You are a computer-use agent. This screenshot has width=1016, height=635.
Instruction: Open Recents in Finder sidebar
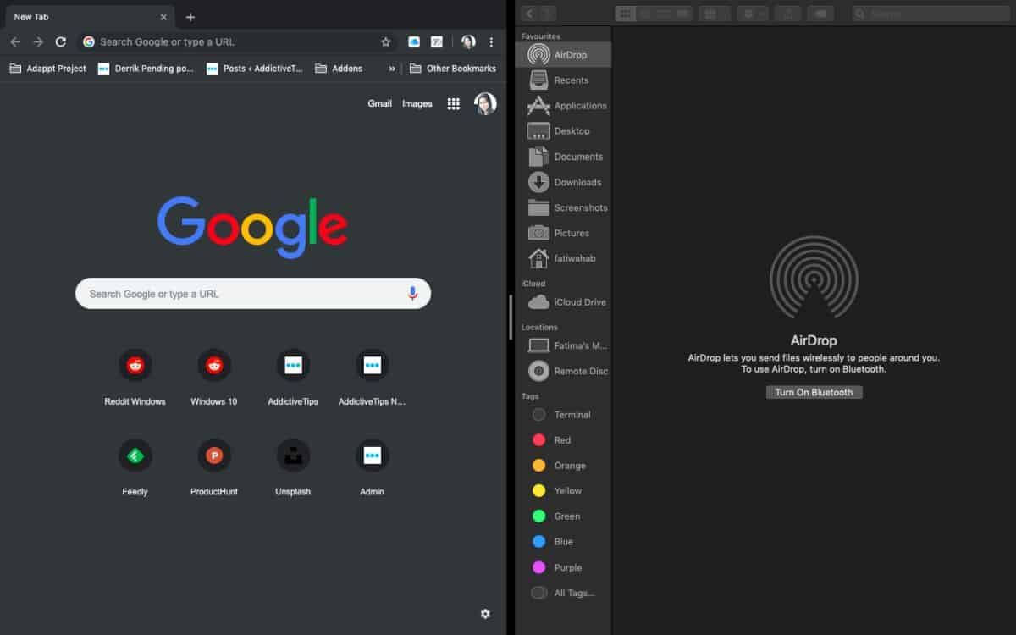click(563, 80)
